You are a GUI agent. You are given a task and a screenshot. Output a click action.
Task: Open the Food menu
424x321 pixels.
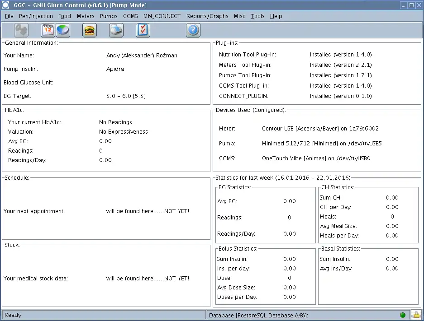(65, 16)
